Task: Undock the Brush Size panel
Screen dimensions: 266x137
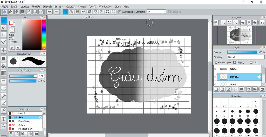Action: pyautogui.click(x=261, y=96)
